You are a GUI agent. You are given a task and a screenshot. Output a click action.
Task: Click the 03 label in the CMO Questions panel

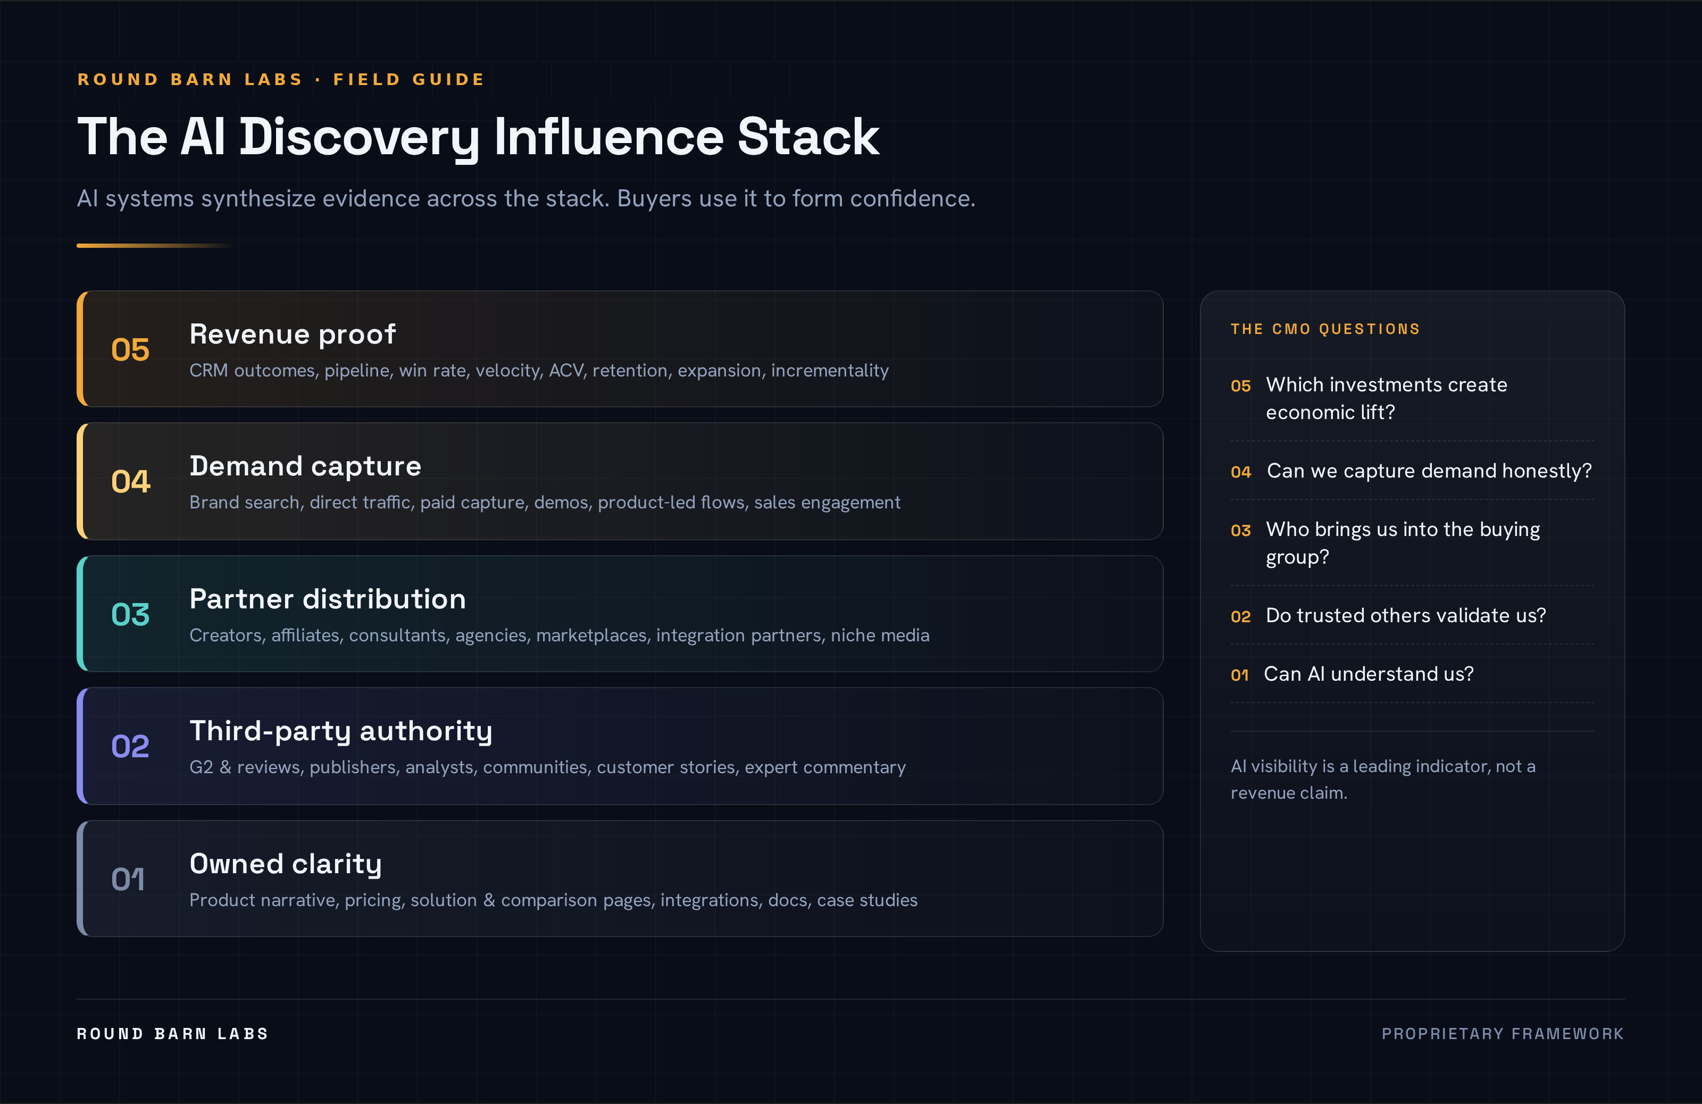coord(1241,531)
